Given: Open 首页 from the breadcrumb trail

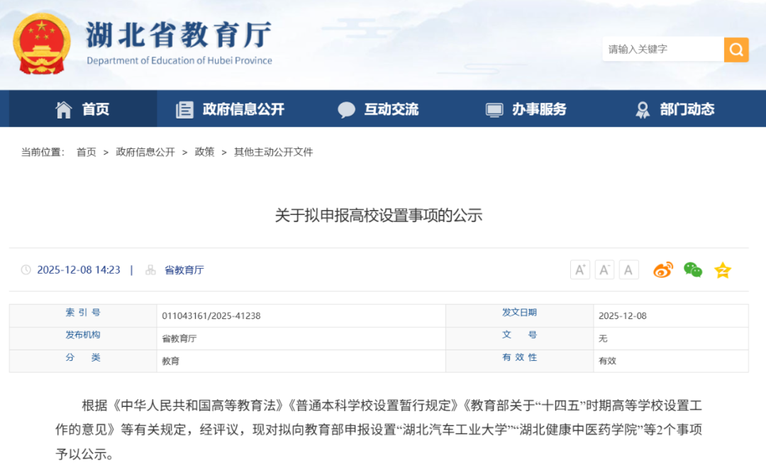Looking at the screenshot, I should [x=86, y=152].
